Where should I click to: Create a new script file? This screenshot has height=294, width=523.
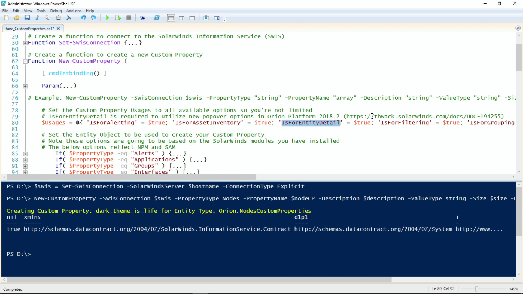point(6,18)
